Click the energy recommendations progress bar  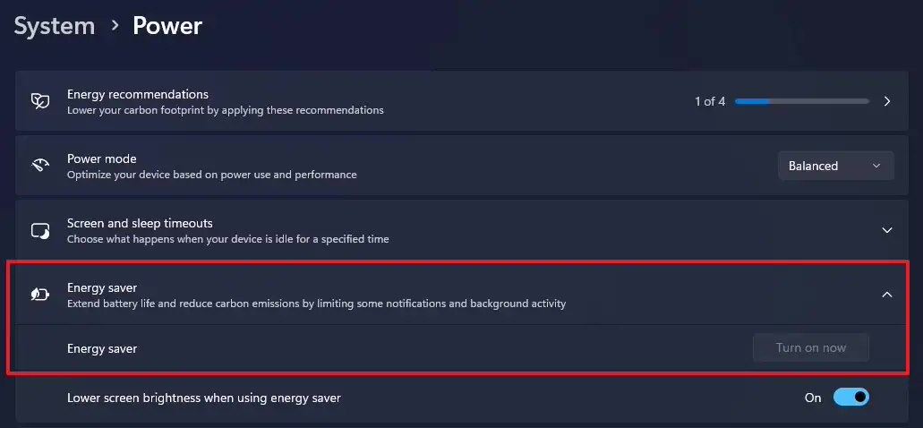801,101
